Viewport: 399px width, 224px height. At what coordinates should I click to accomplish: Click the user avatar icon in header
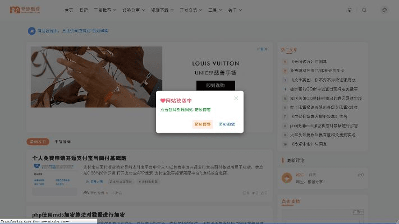click(x=384, y=10)
